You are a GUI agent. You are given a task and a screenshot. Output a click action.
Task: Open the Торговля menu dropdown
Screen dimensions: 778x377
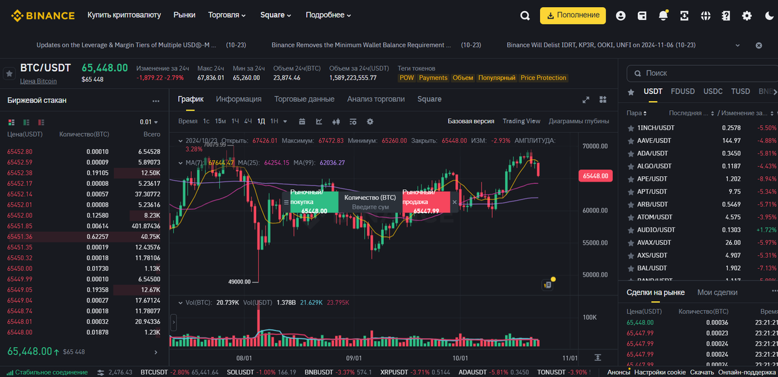coord(227,15)
